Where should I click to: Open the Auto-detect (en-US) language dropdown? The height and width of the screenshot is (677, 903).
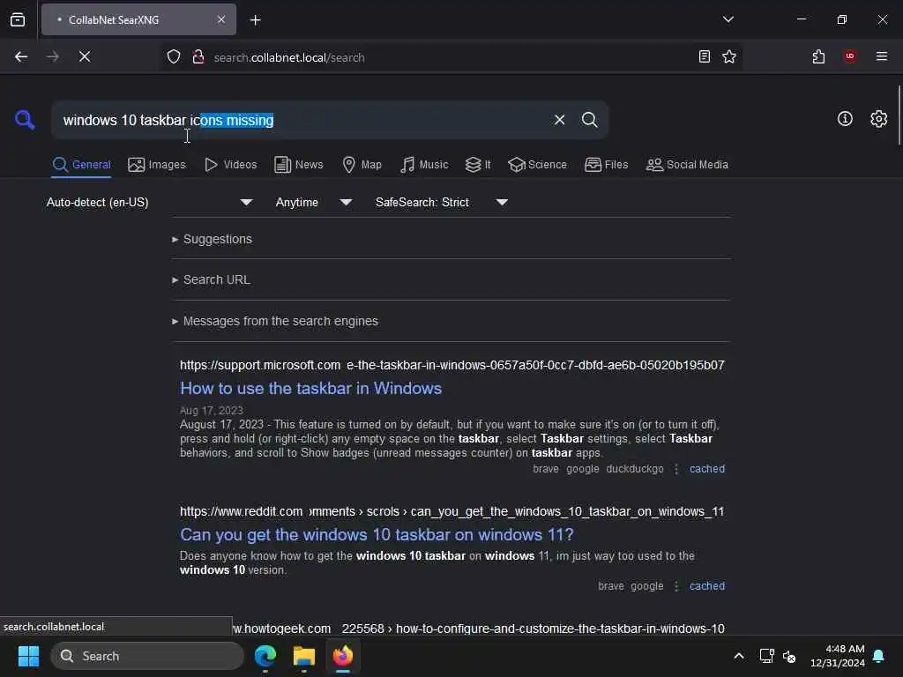coord(150,202)
